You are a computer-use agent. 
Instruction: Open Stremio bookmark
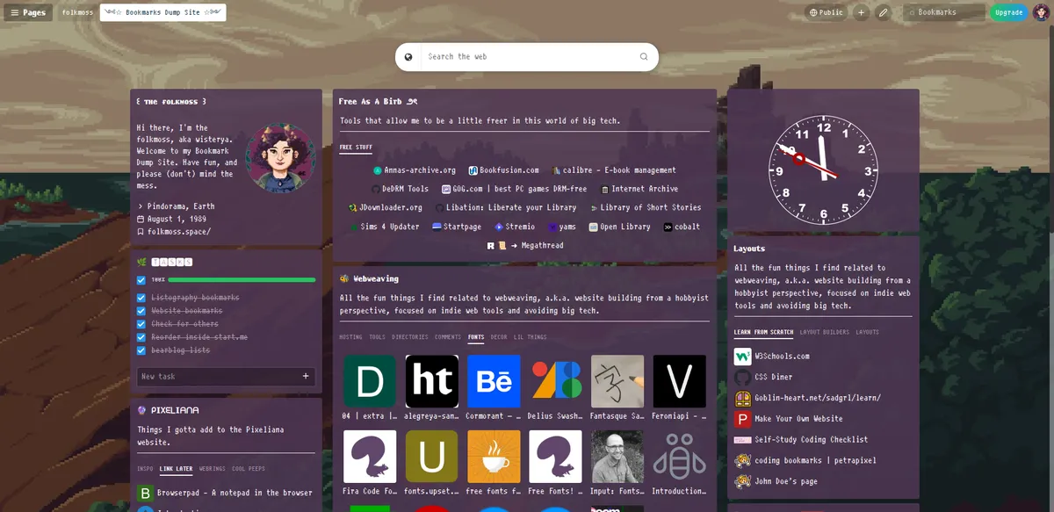tap(515, 227)
